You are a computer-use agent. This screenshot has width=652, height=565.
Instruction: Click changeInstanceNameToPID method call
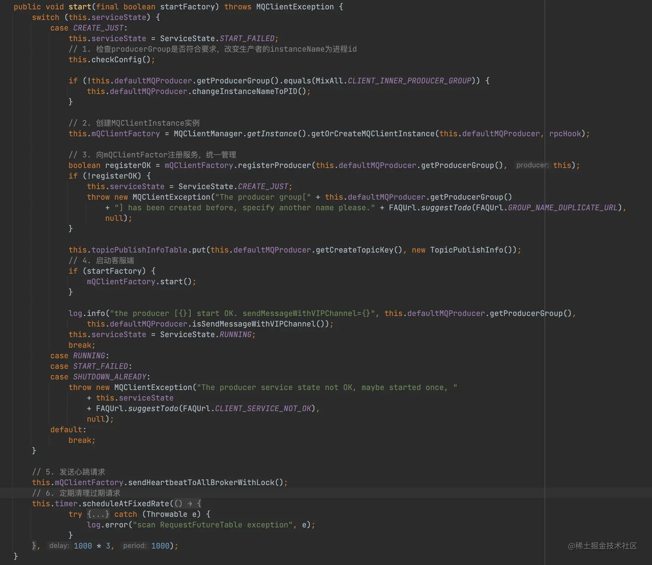(244, 92)
